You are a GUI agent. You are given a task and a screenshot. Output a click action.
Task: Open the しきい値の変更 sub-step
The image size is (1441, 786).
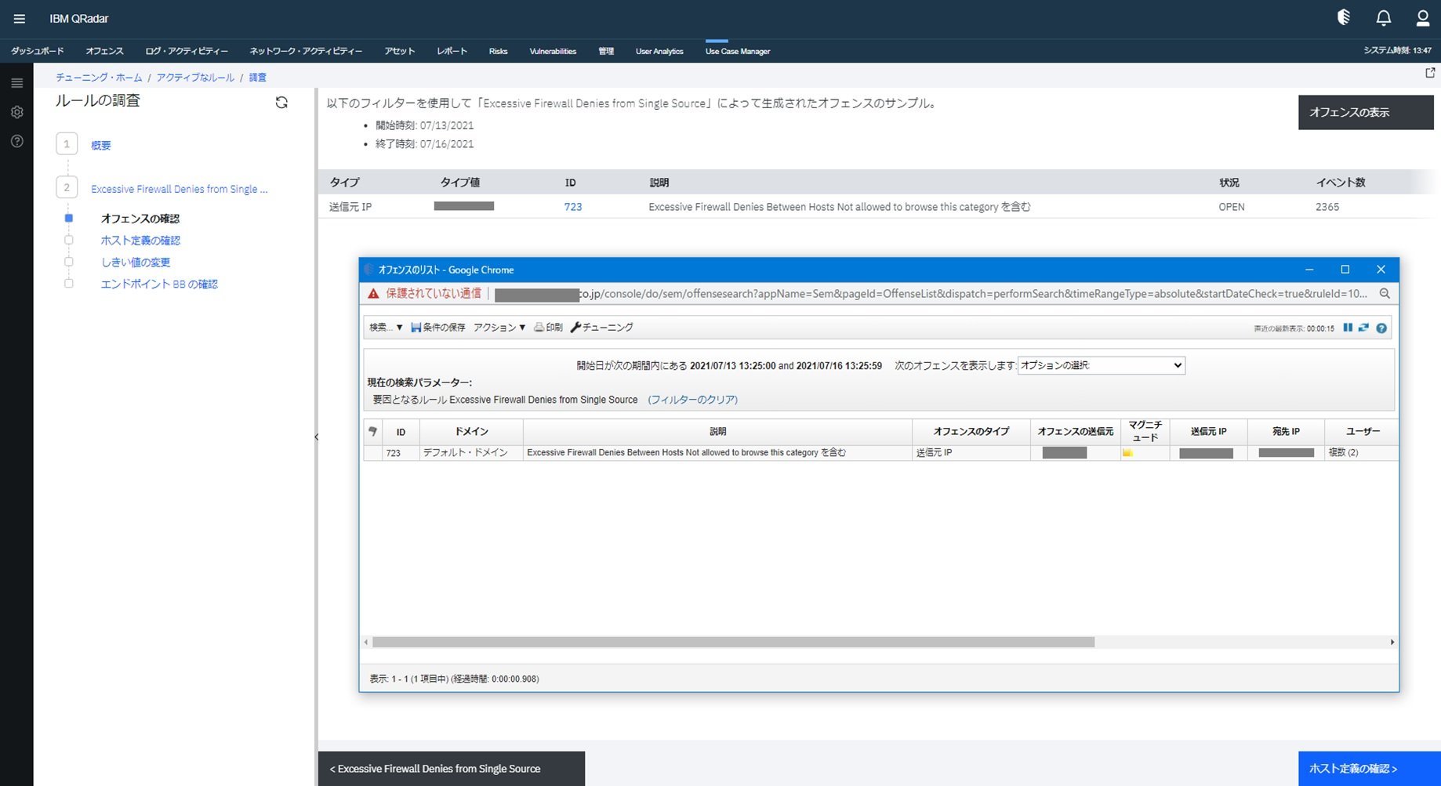click(136, 263)
